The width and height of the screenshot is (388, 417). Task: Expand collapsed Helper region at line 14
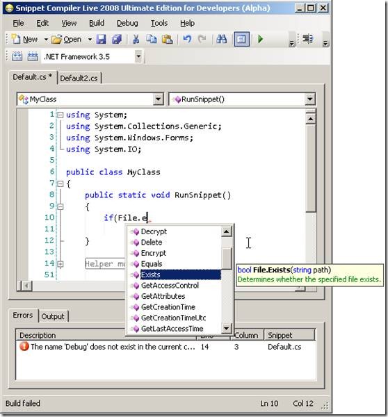coord(60,264)
